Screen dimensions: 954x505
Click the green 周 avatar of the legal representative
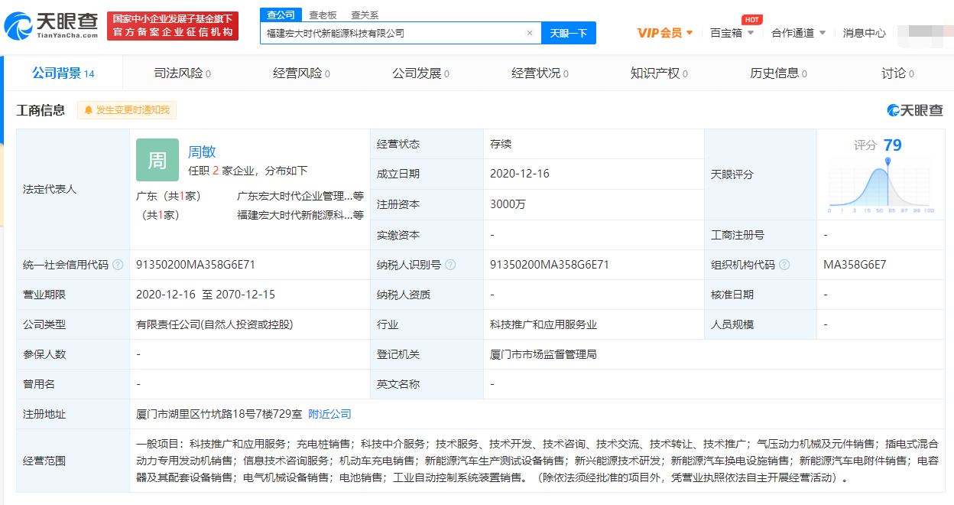(157, 160)
